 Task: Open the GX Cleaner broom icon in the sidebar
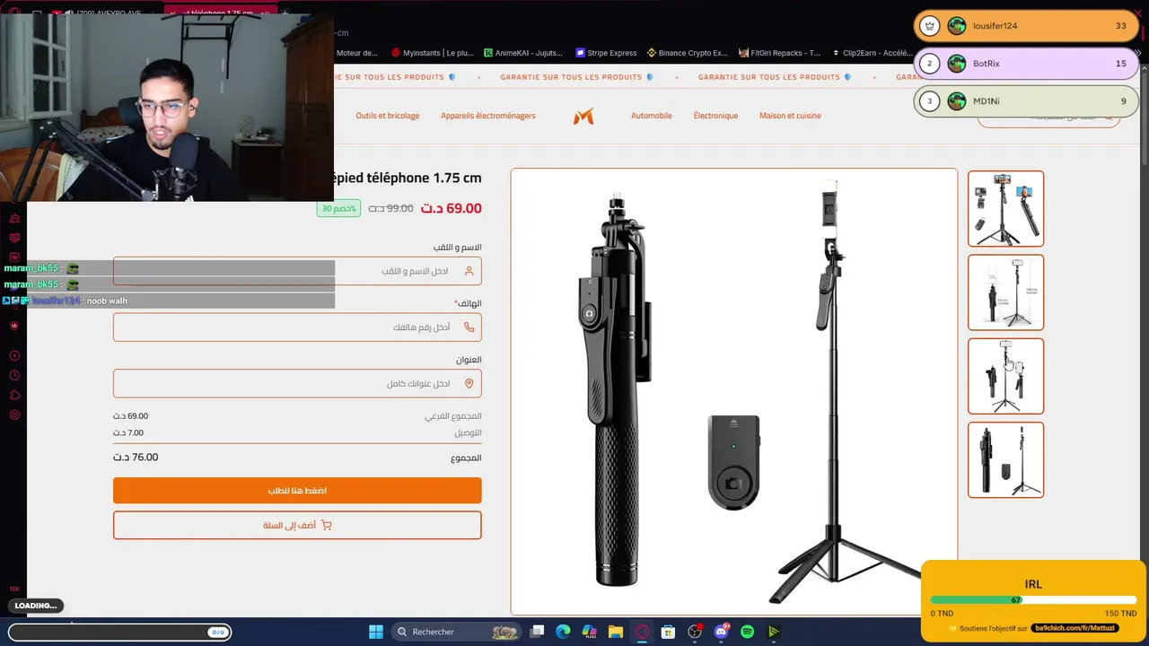[14, 218]
